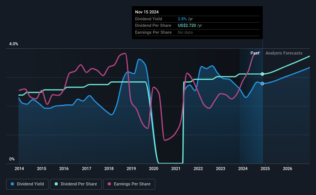Click the 'Earnings Per Share' row label in tooltip
Screen dimensions: 316x195
coord(153,32)
